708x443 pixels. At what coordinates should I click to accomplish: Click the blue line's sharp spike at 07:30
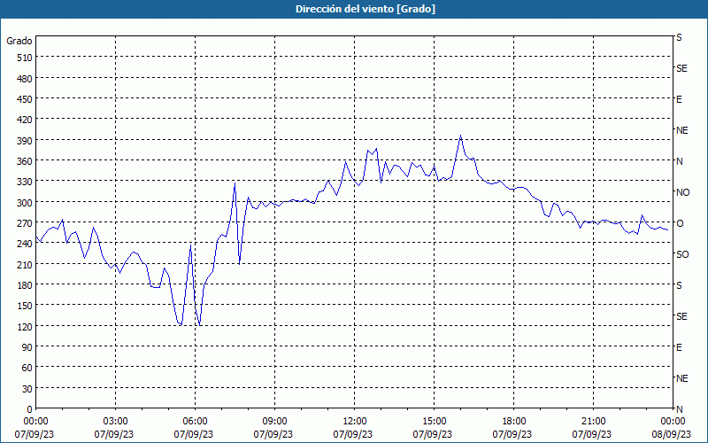pyautogui.click(x=235, y=183)
